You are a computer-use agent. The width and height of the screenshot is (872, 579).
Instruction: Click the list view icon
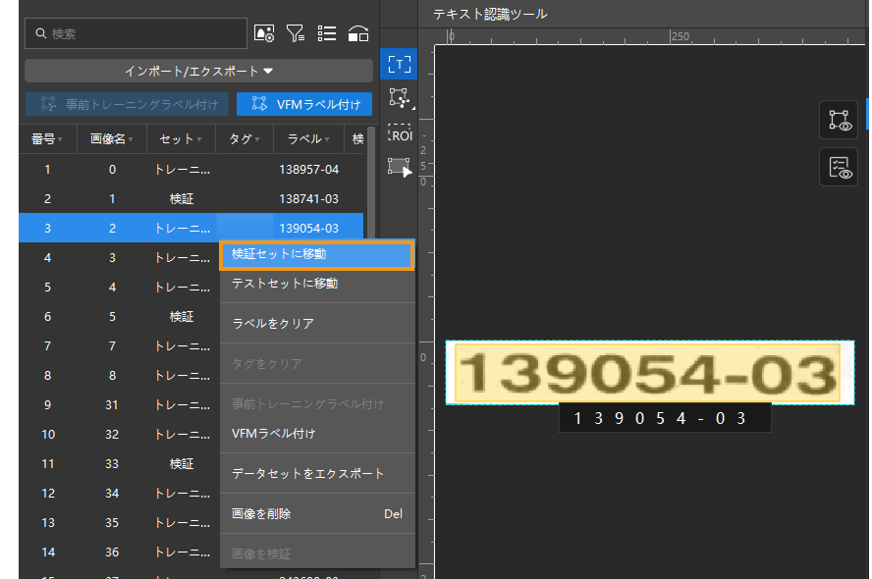327,33
